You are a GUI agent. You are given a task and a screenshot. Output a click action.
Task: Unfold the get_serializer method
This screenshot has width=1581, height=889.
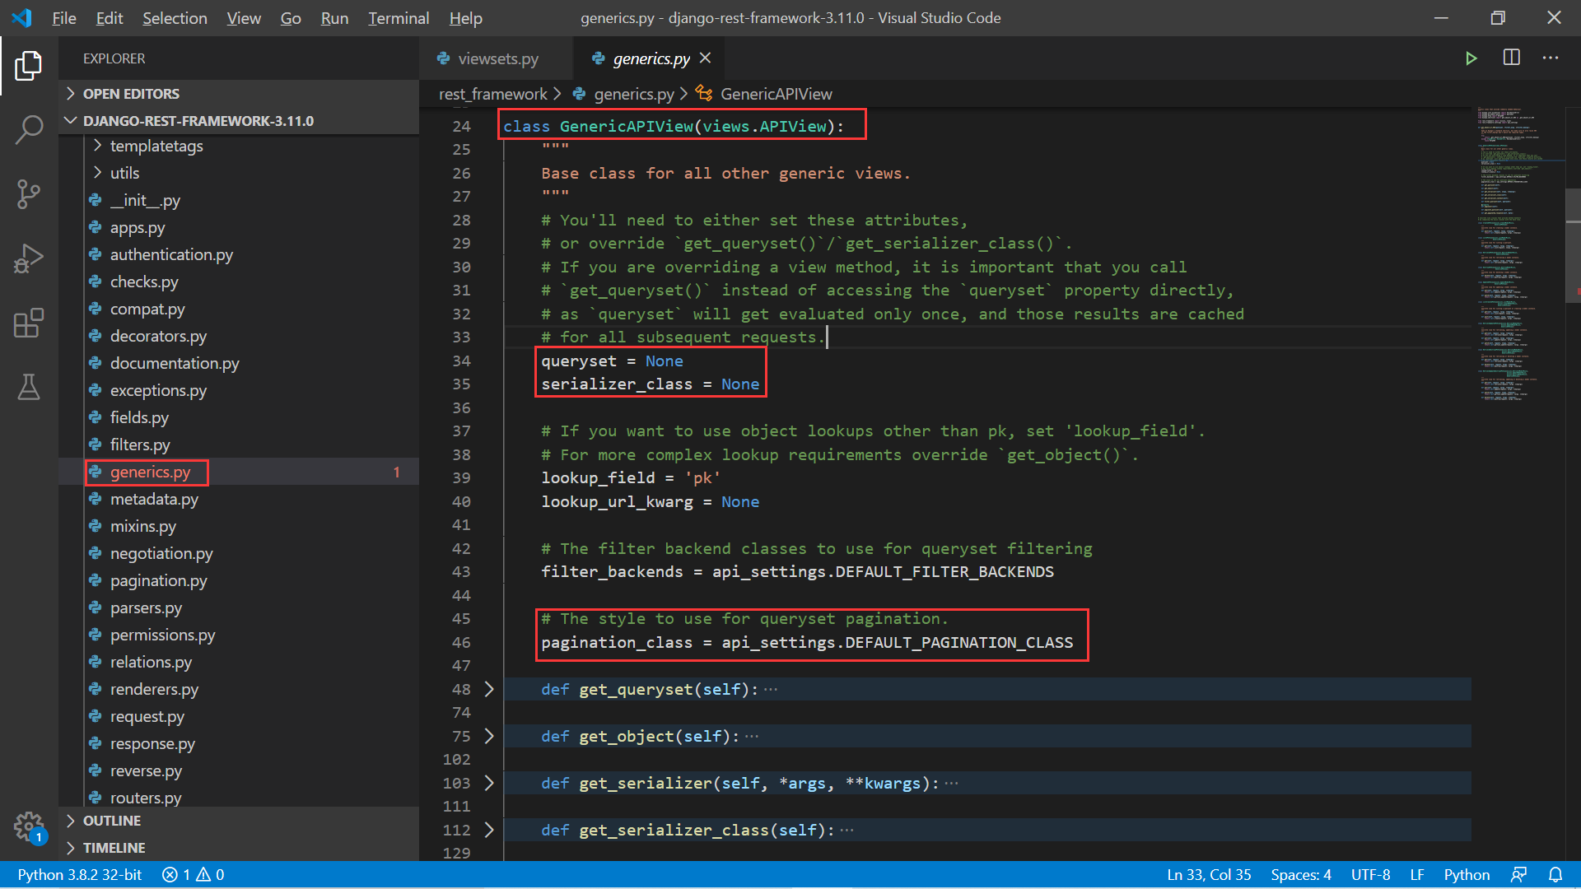point(489,783)
